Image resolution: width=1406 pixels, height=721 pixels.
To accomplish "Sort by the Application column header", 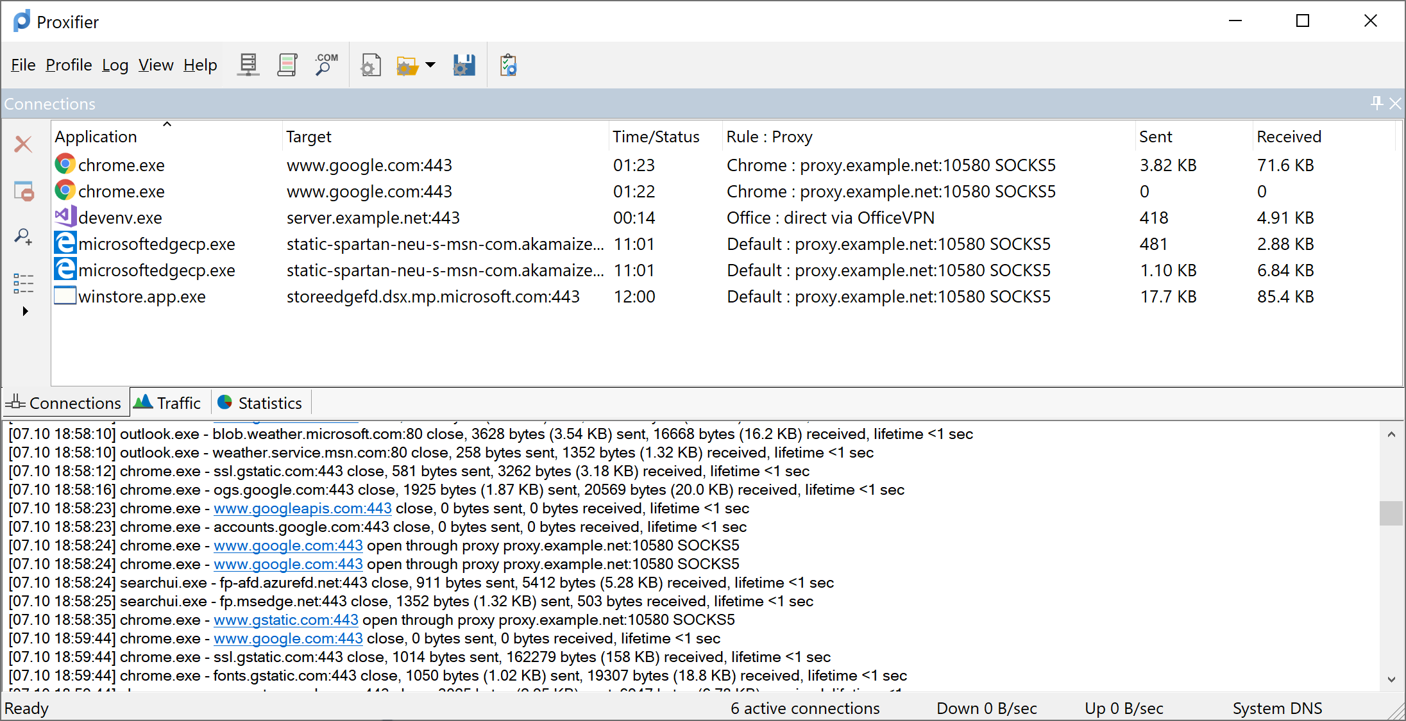I will coord(96,137).
